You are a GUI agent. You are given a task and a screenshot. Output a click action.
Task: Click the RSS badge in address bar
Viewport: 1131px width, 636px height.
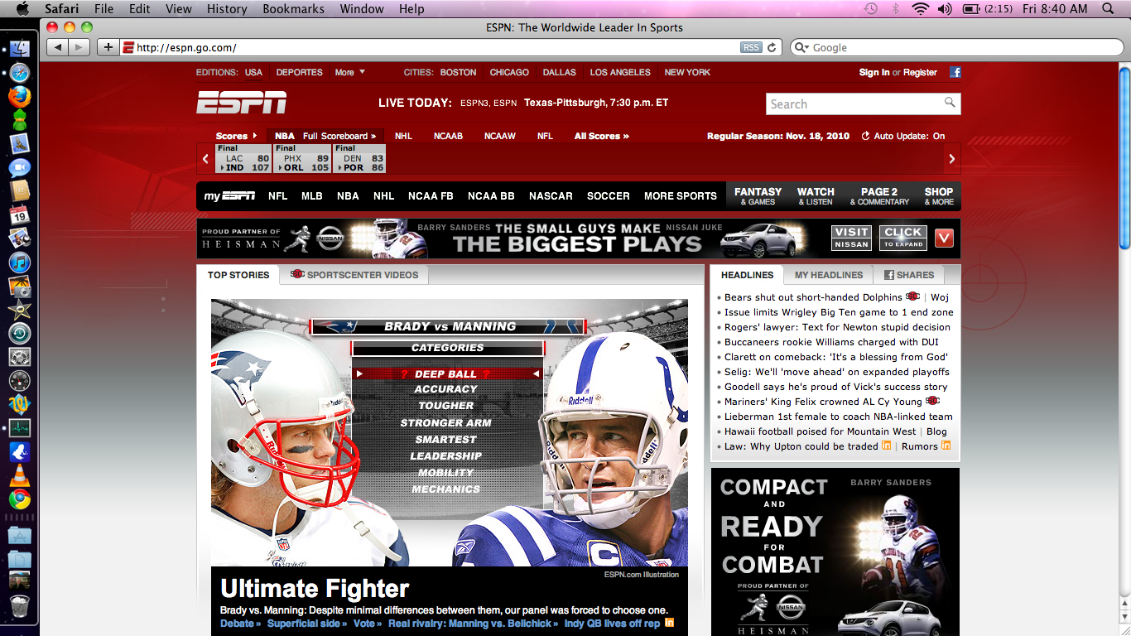(x=751, y=48)
